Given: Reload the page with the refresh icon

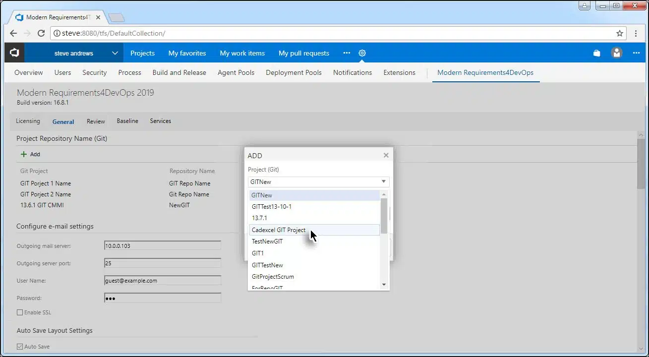Looking at the screenshot, I should (41, 33).
